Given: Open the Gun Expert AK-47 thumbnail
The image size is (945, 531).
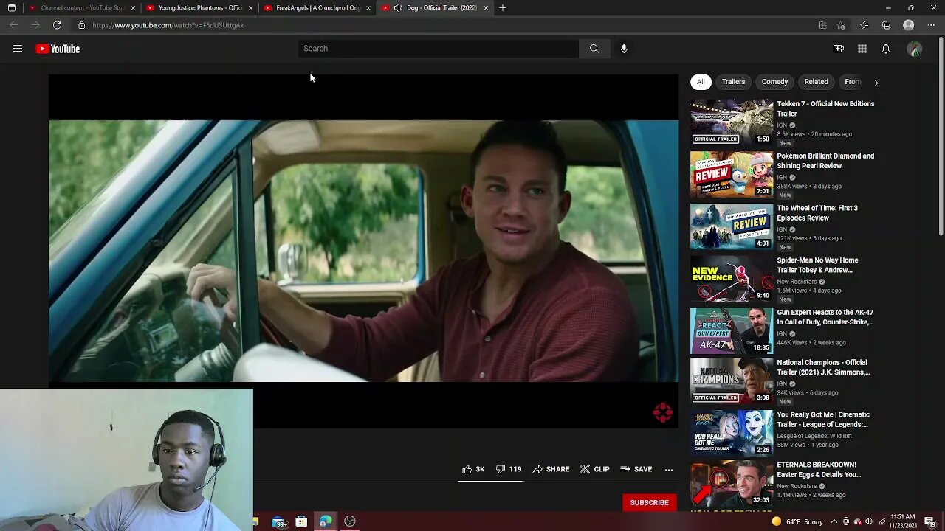Looking at the screenshot, I should (x=732, y=330).
